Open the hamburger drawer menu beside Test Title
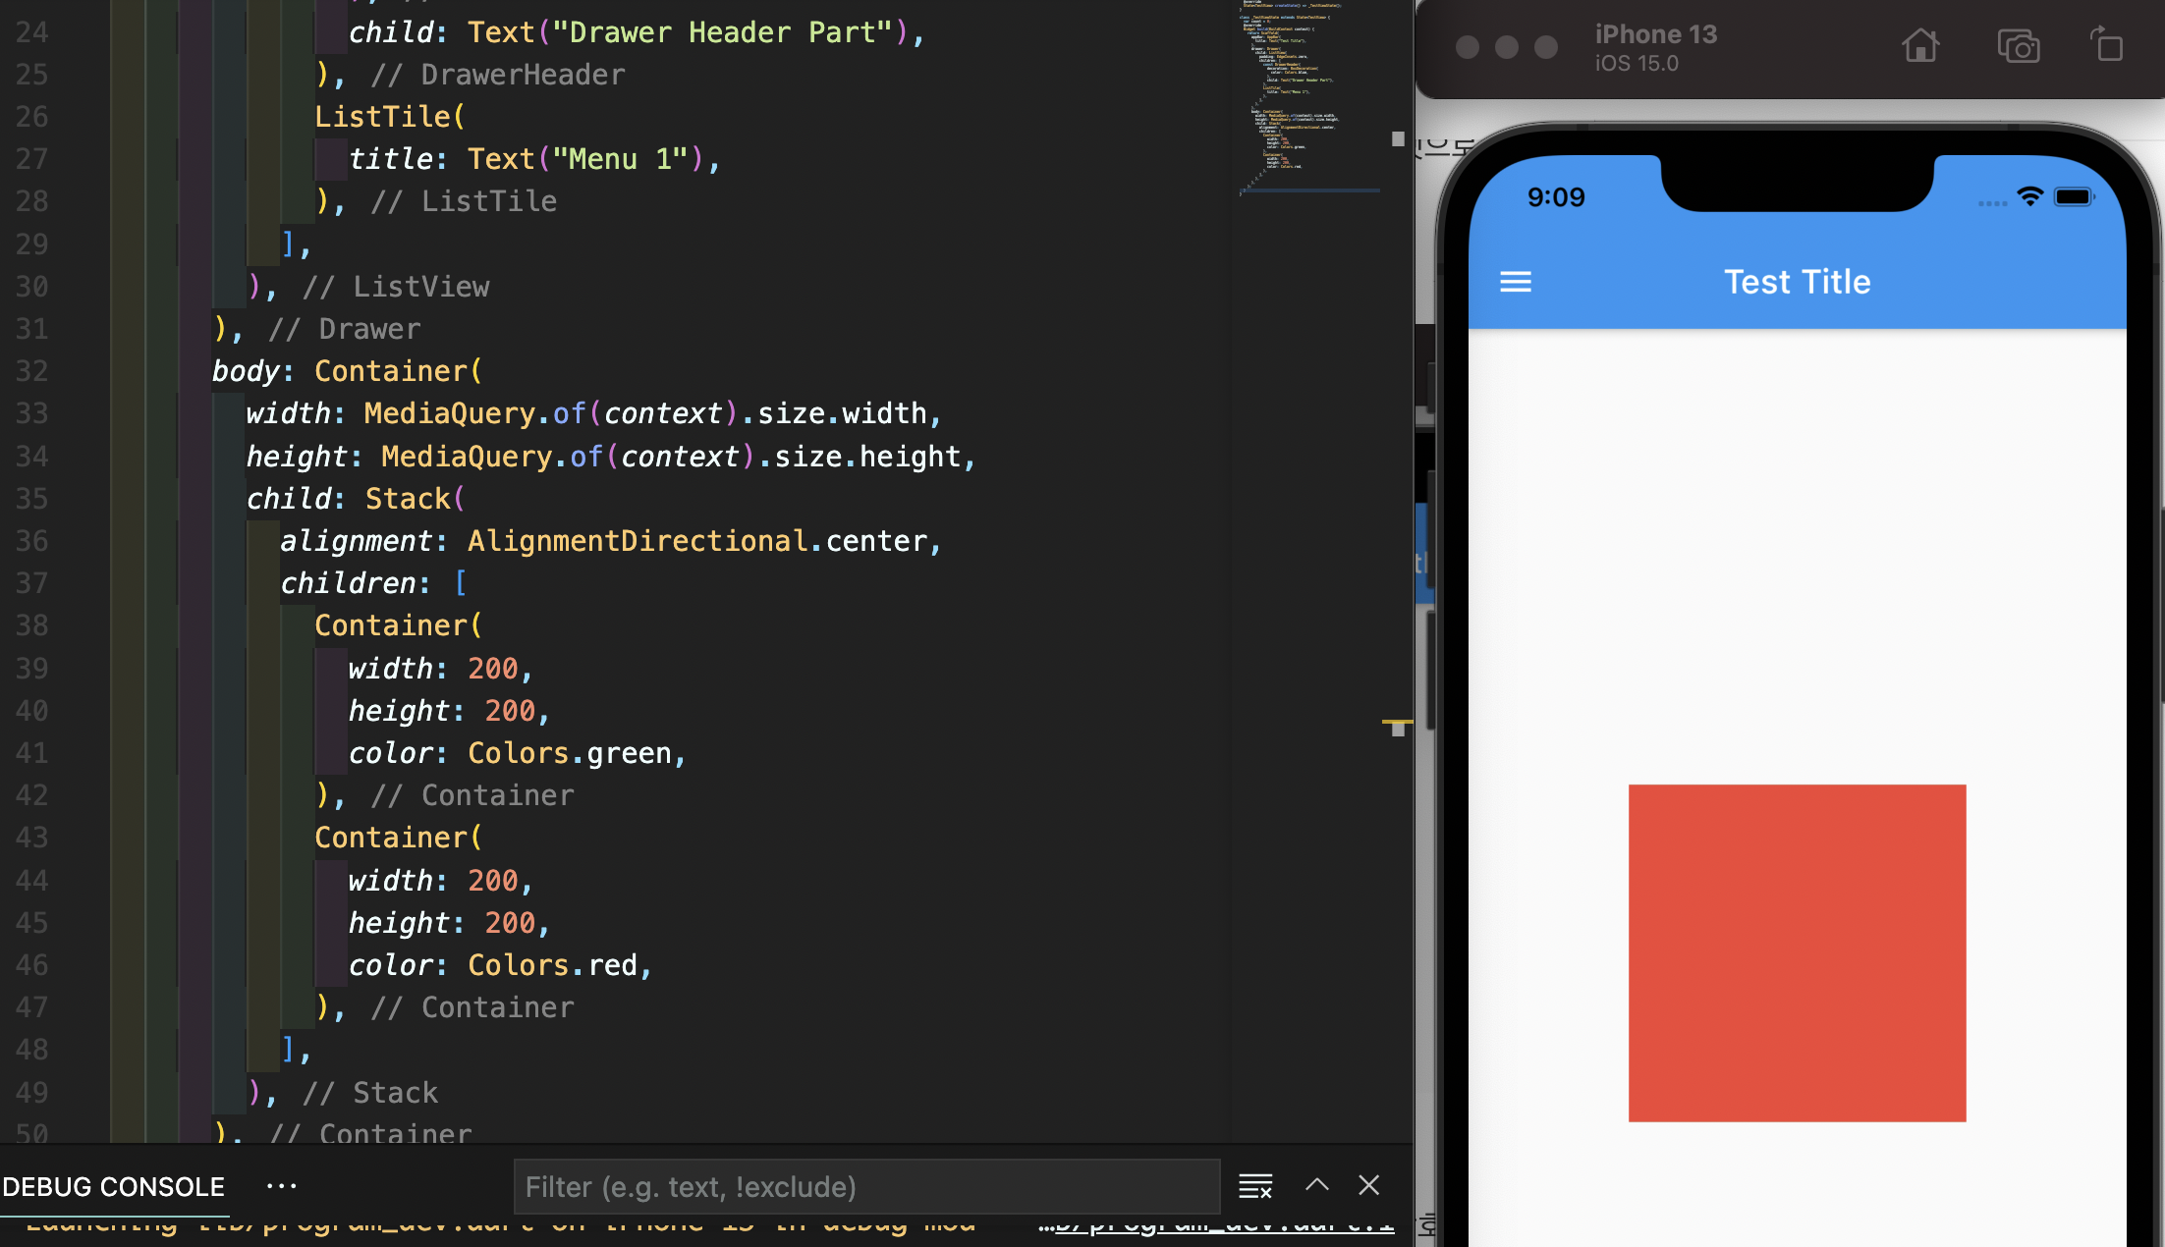The width and height of the screenshot is (2165, 1247). pyautogui.click(x=1516, y=283)
